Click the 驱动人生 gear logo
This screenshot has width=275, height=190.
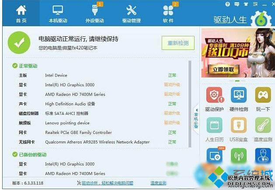click(261, 19)
